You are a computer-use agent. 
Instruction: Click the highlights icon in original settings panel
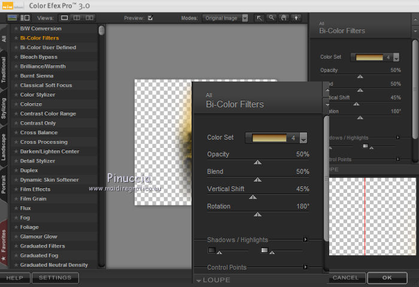point(365,146)
